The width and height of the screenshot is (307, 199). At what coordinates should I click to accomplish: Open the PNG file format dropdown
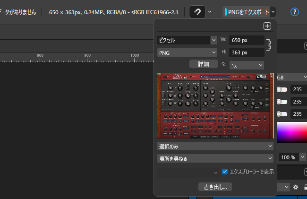[187, 52]
